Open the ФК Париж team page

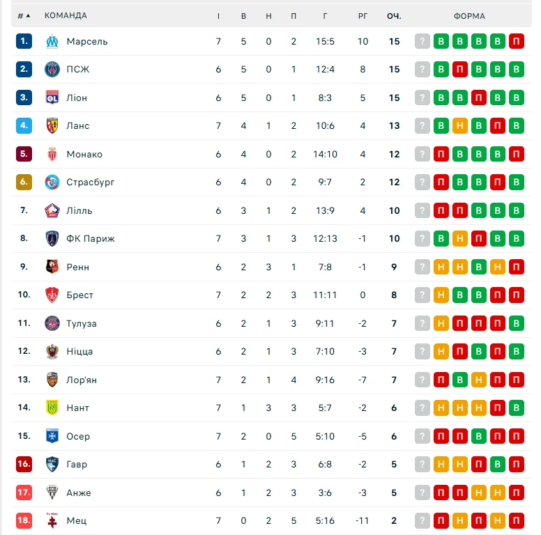click(x=91, y=238)
